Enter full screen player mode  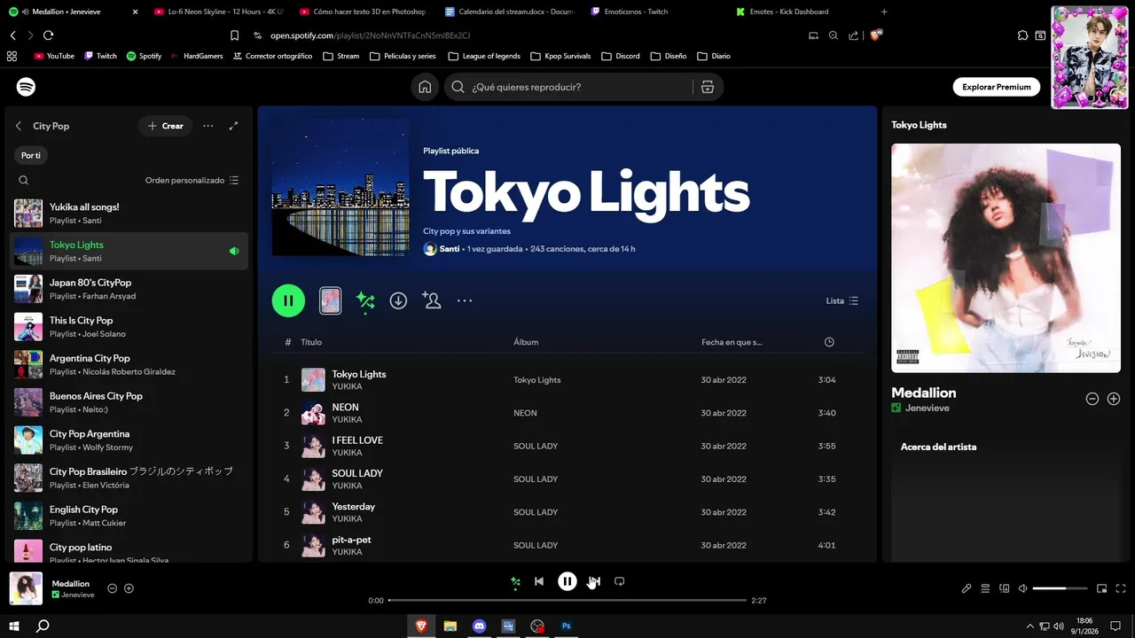[1121, 588]
